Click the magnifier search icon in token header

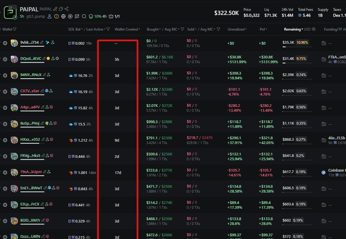tap(84, 16)
